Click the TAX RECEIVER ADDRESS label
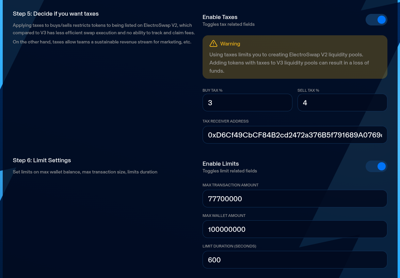 click(x=225, y=121)
